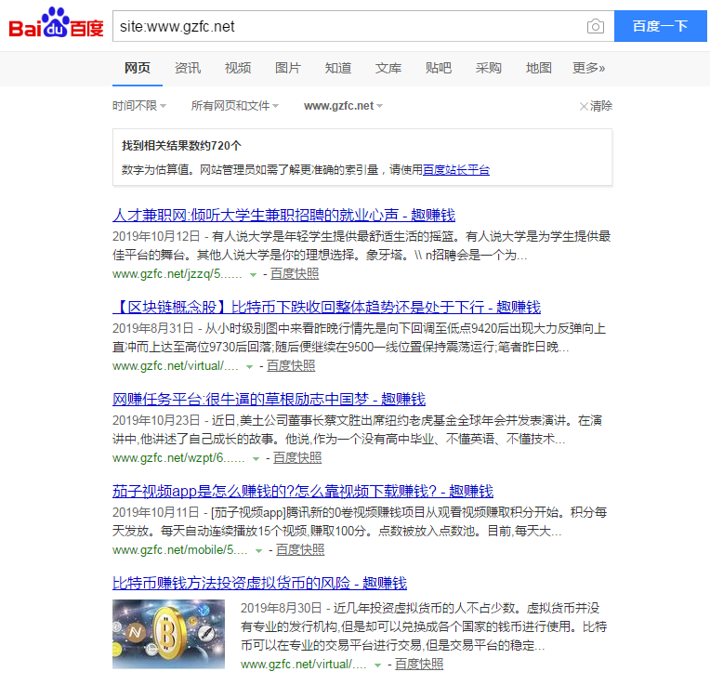Image resolution: width=710 pixels, height=685 pixels.
Task: Open the 时间不限 time filter dropdown
Action: tap(139, 106)
